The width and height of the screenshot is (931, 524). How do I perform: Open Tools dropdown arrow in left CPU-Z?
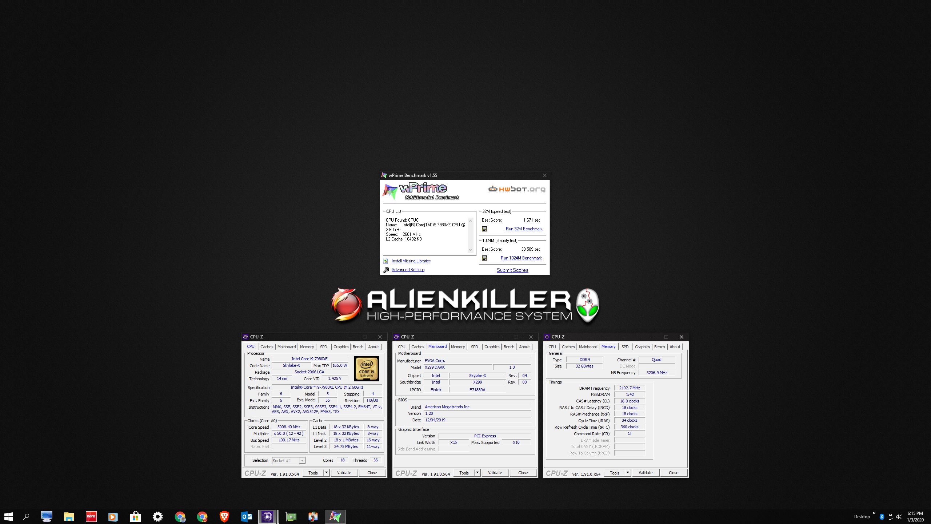click(326, 473)
